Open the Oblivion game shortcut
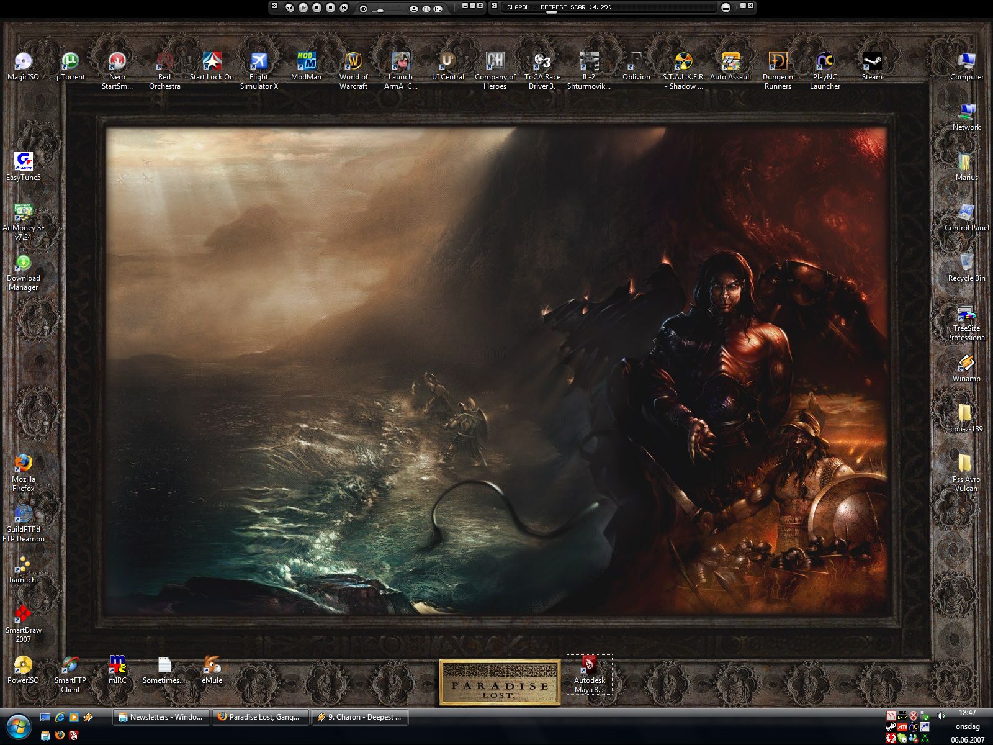 click(636, 62)
